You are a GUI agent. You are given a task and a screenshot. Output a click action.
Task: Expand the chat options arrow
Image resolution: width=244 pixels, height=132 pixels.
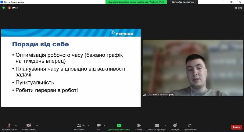coord(105,125)
